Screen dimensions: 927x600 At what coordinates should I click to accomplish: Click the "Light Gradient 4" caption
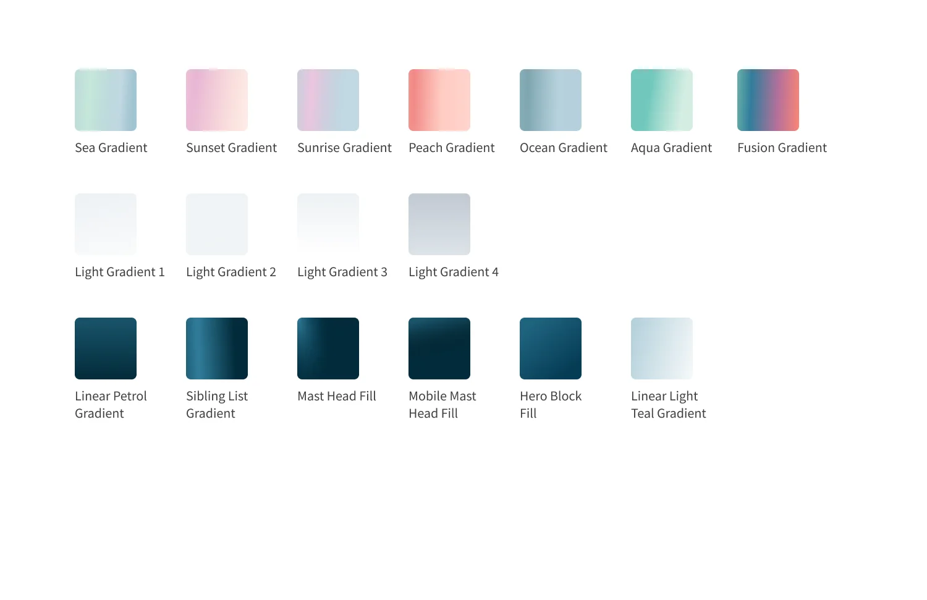pos(454,272)
